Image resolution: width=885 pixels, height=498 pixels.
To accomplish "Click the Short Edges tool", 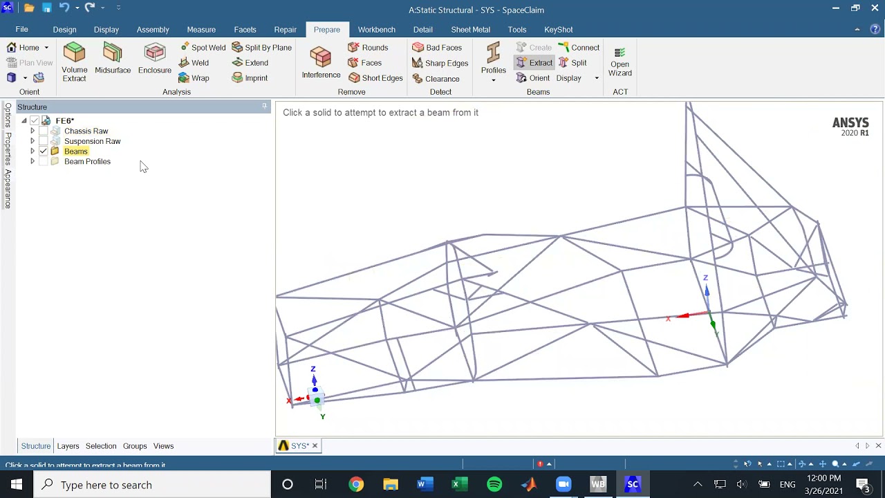I will click(x=375, y=78).
